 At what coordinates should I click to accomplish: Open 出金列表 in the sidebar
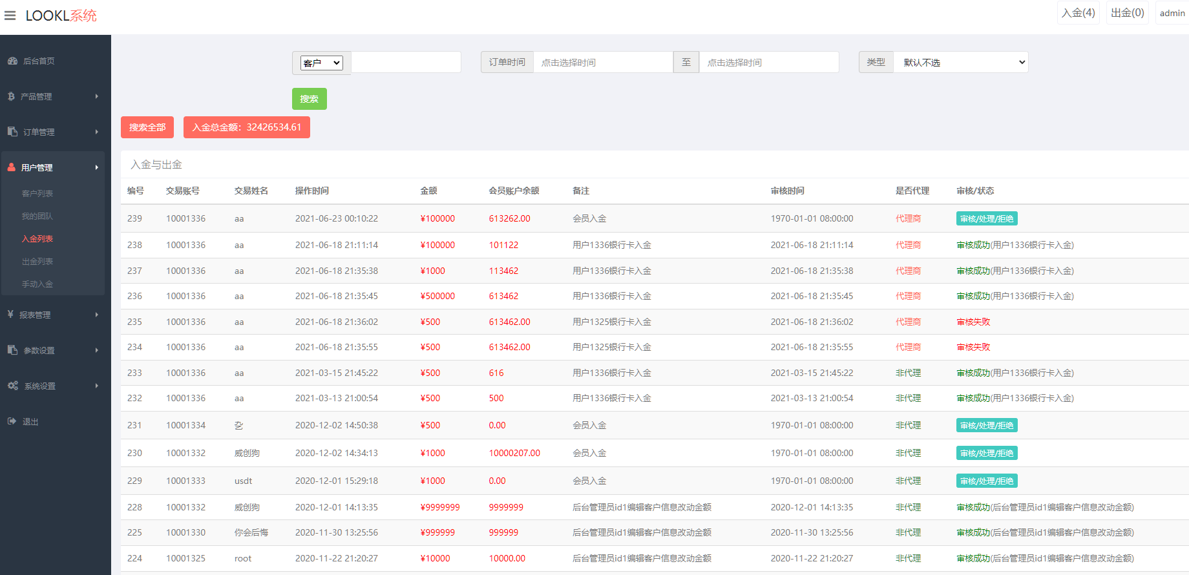pyautogui.click(x=37, y=262)
